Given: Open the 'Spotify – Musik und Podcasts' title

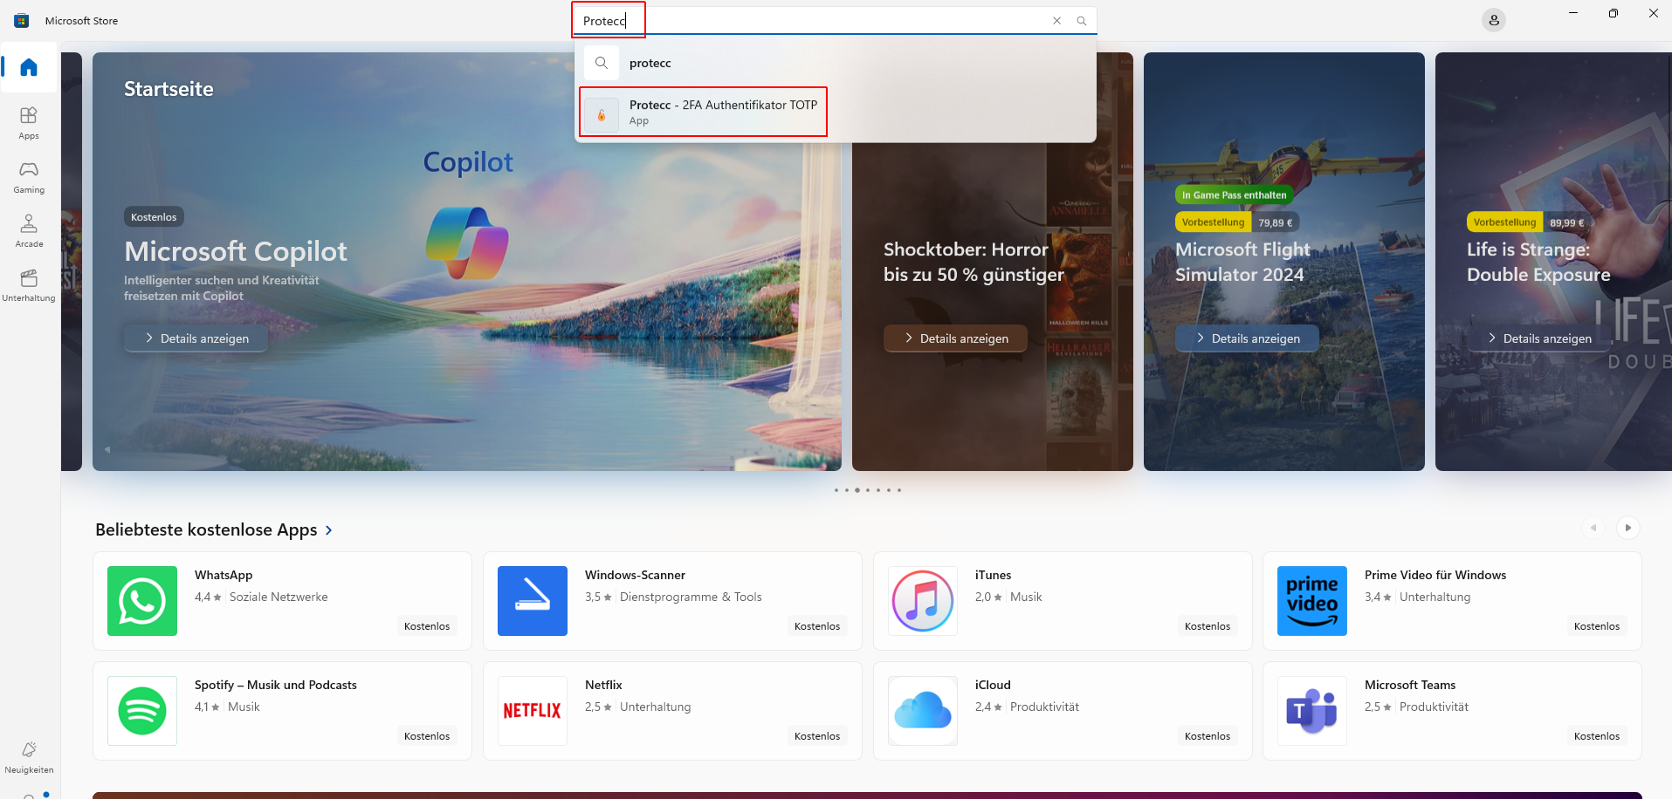Looking at the screenshot, I should [276, 685].
